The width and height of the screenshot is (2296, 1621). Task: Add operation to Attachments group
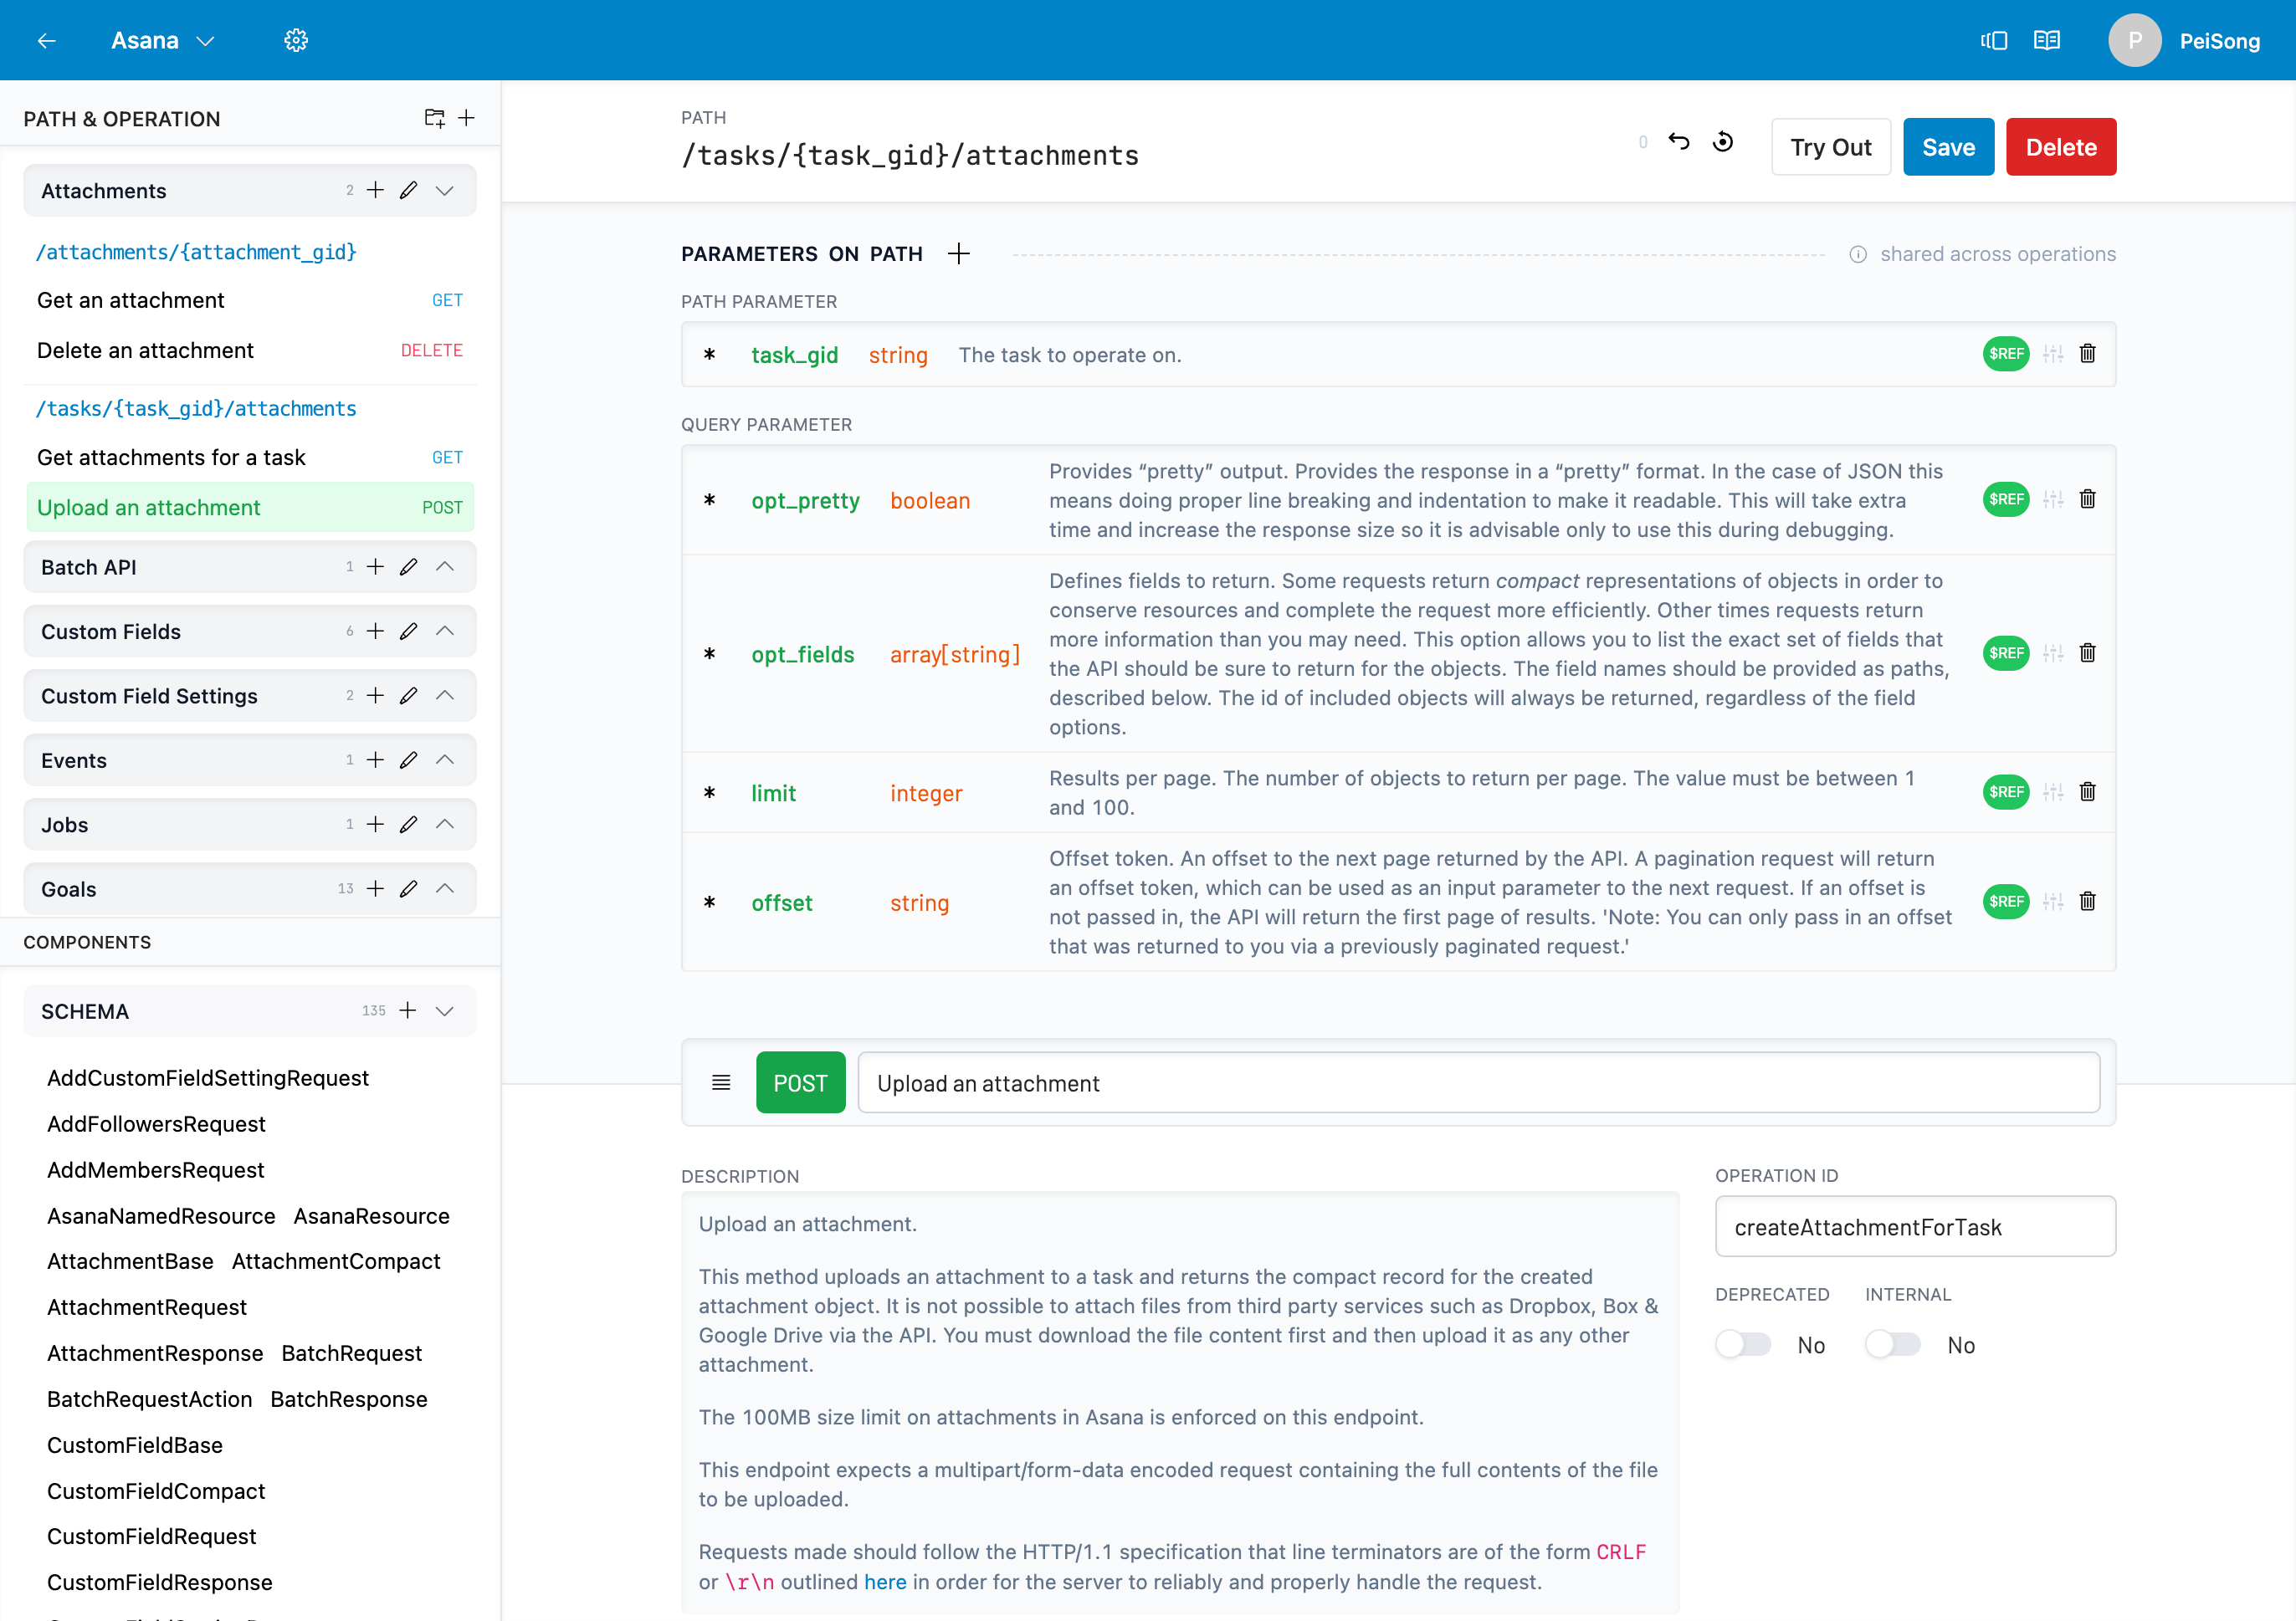click(x=375, y=190)
